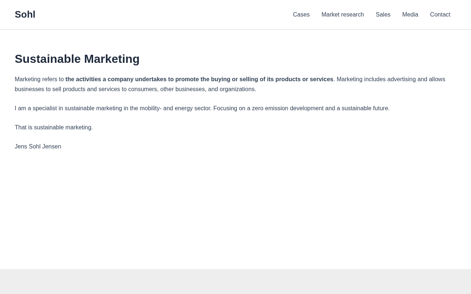Click the gray footer area
The height and width of the screenshot is (294, 471).
235,282
